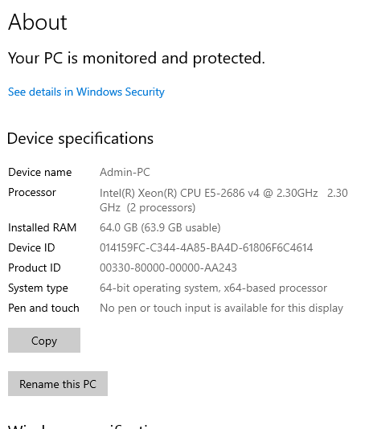The width and height of the screenshot is (369, 429).
Task: Open See details in Windows Security link
Action: (x=86, y=92)
